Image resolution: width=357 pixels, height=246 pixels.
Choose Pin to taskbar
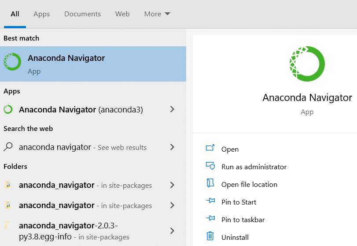click(243, 220)
